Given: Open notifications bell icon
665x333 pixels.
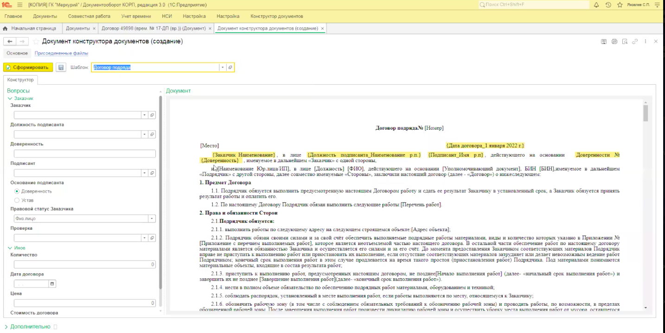Looking at the screenshot, I should (596, 5).
